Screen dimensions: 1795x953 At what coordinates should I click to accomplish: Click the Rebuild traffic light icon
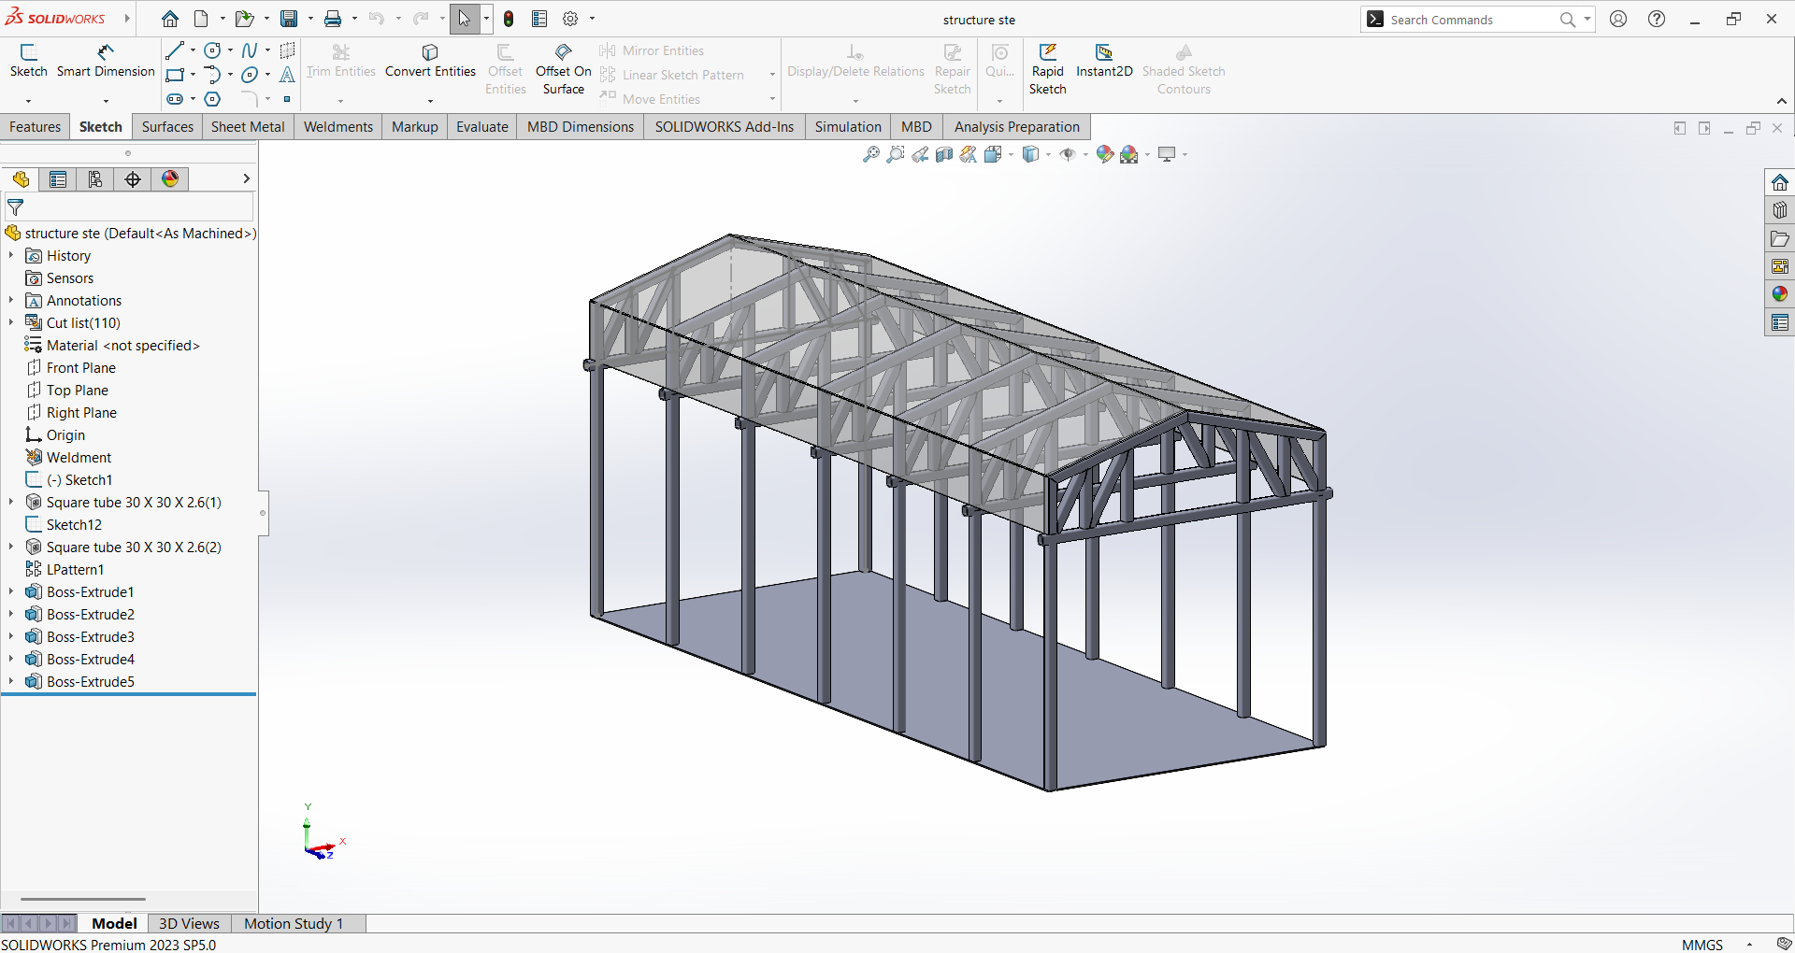[x=509, y=19]
